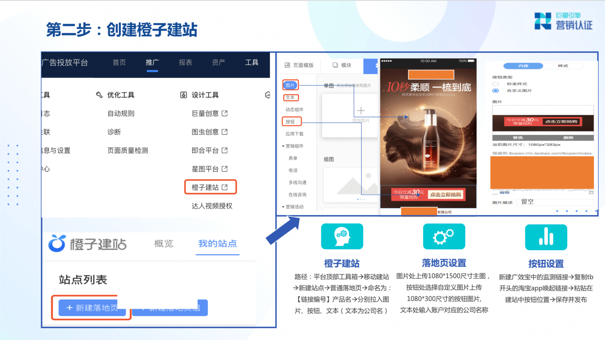Select 图片 component in sidebar

[290, 85]
